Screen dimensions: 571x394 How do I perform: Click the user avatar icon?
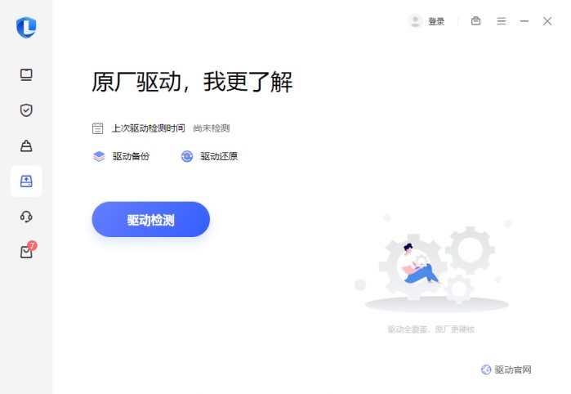point(415,21)
